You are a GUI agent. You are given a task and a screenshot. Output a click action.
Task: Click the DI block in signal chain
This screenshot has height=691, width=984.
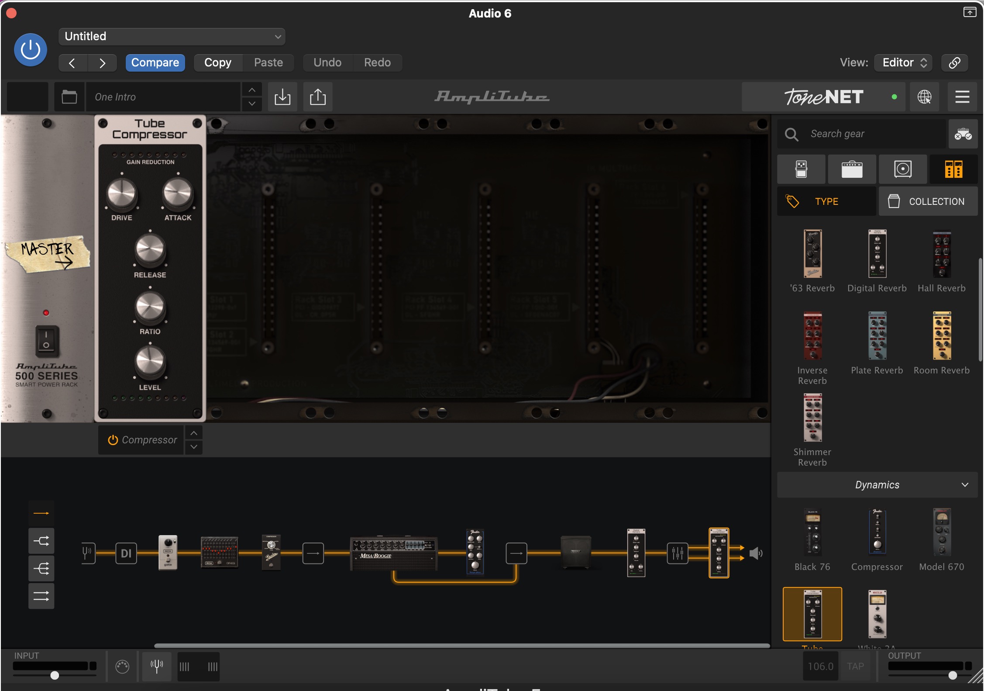click(126, 553)
